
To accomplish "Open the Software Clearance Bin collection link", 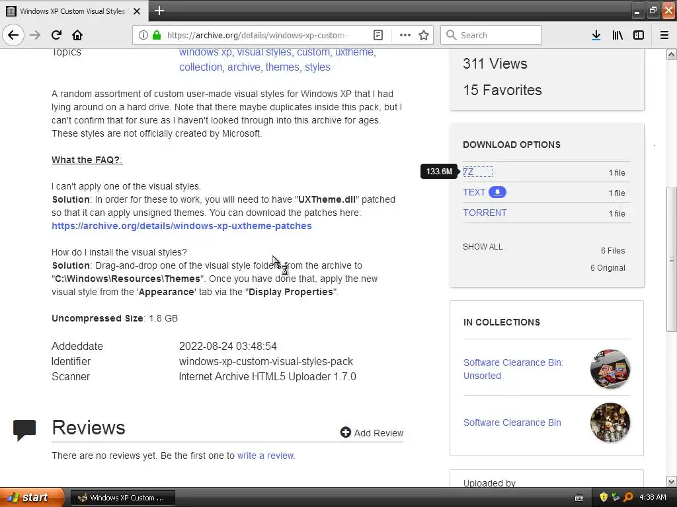I will pos(512,422).
